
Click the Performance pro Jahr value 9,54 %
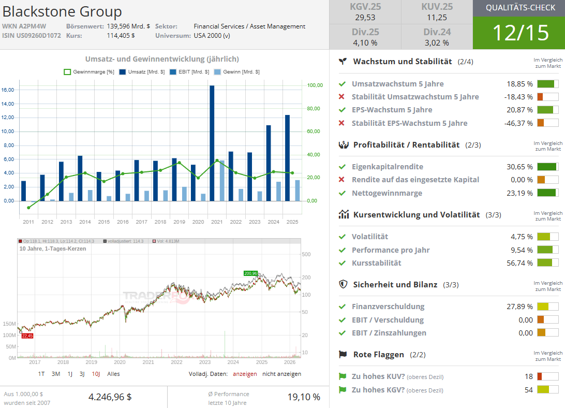522,250
